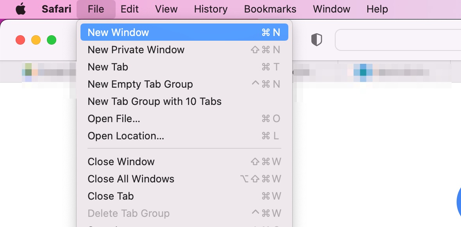
Task: Open the Edit menu
Action: (130, 9)
